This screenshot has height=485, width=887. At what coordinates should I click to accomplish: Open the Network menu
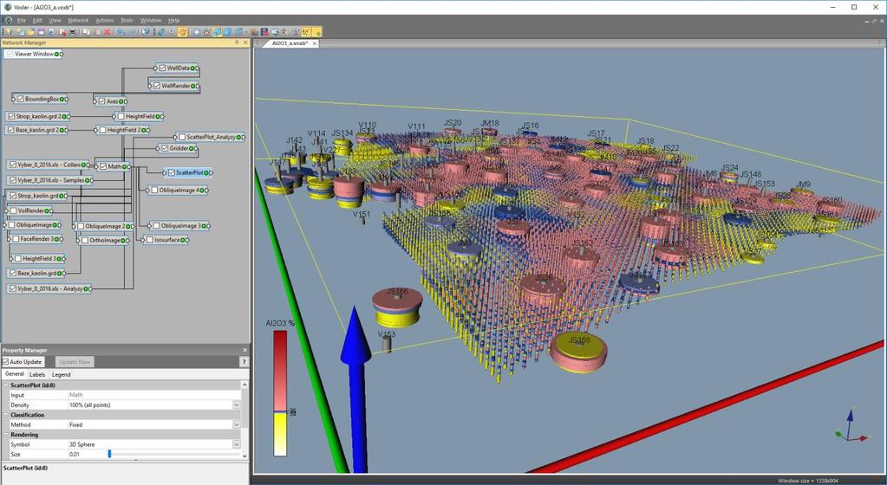[x=78, y=20]
